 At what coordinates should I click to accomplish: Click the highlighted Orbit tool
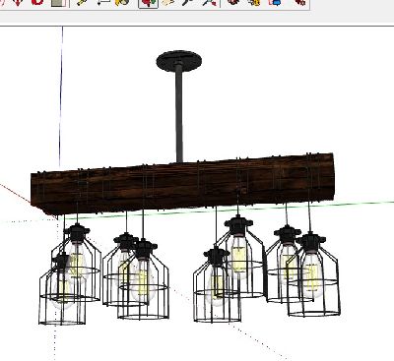148,3
